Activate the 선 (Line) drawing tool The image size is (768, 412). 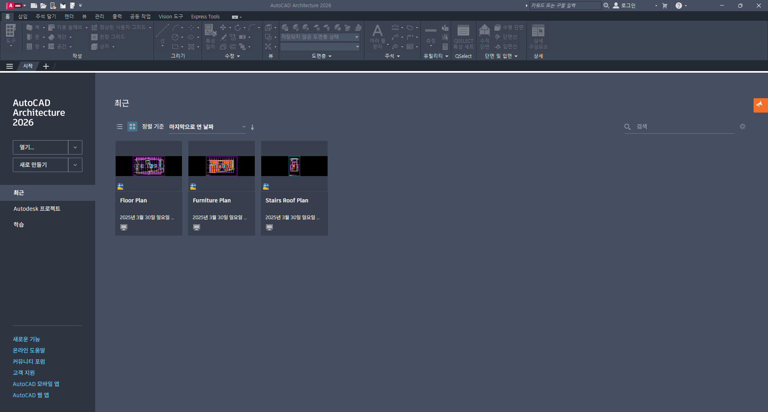click(162, 30)
